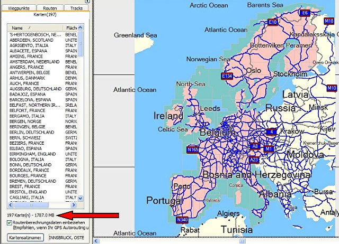Select AMSTERDAM, NEDERLAND map entry
Viewport: 339px width, 244px height.
pos(42,62)
